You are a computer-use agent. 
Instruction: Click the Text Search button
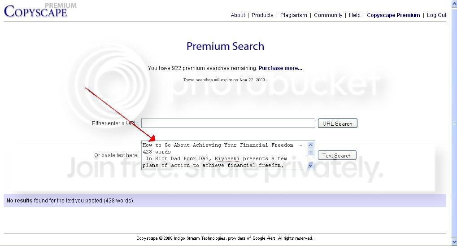(x=337, y=155)
